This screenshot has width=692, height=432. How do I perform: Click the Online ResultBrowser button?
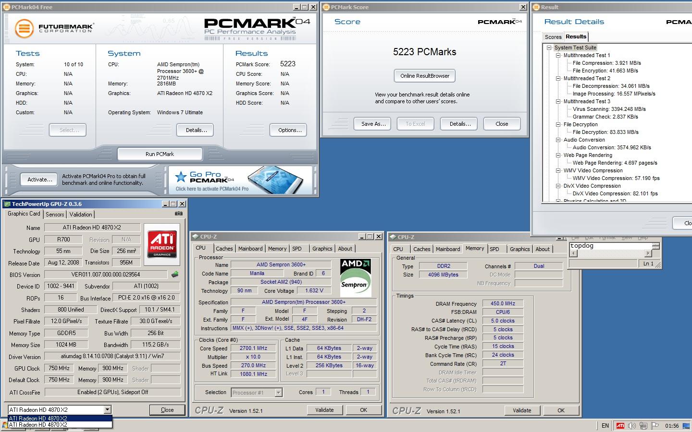[425, 76]
